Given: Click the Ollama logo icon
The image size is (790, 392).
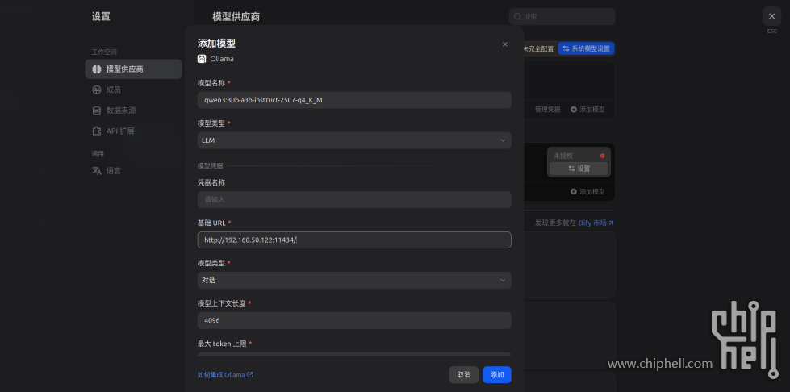Looking at the screenshot, I should (202, 58).
